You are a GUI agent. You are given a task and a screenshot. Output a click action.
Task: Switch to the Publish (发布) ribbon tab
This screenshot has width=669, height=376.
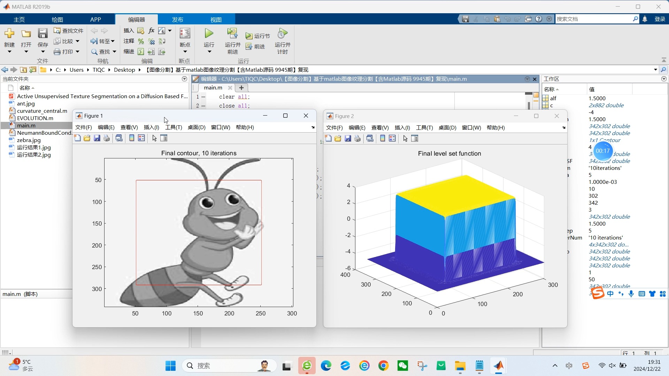177,19
